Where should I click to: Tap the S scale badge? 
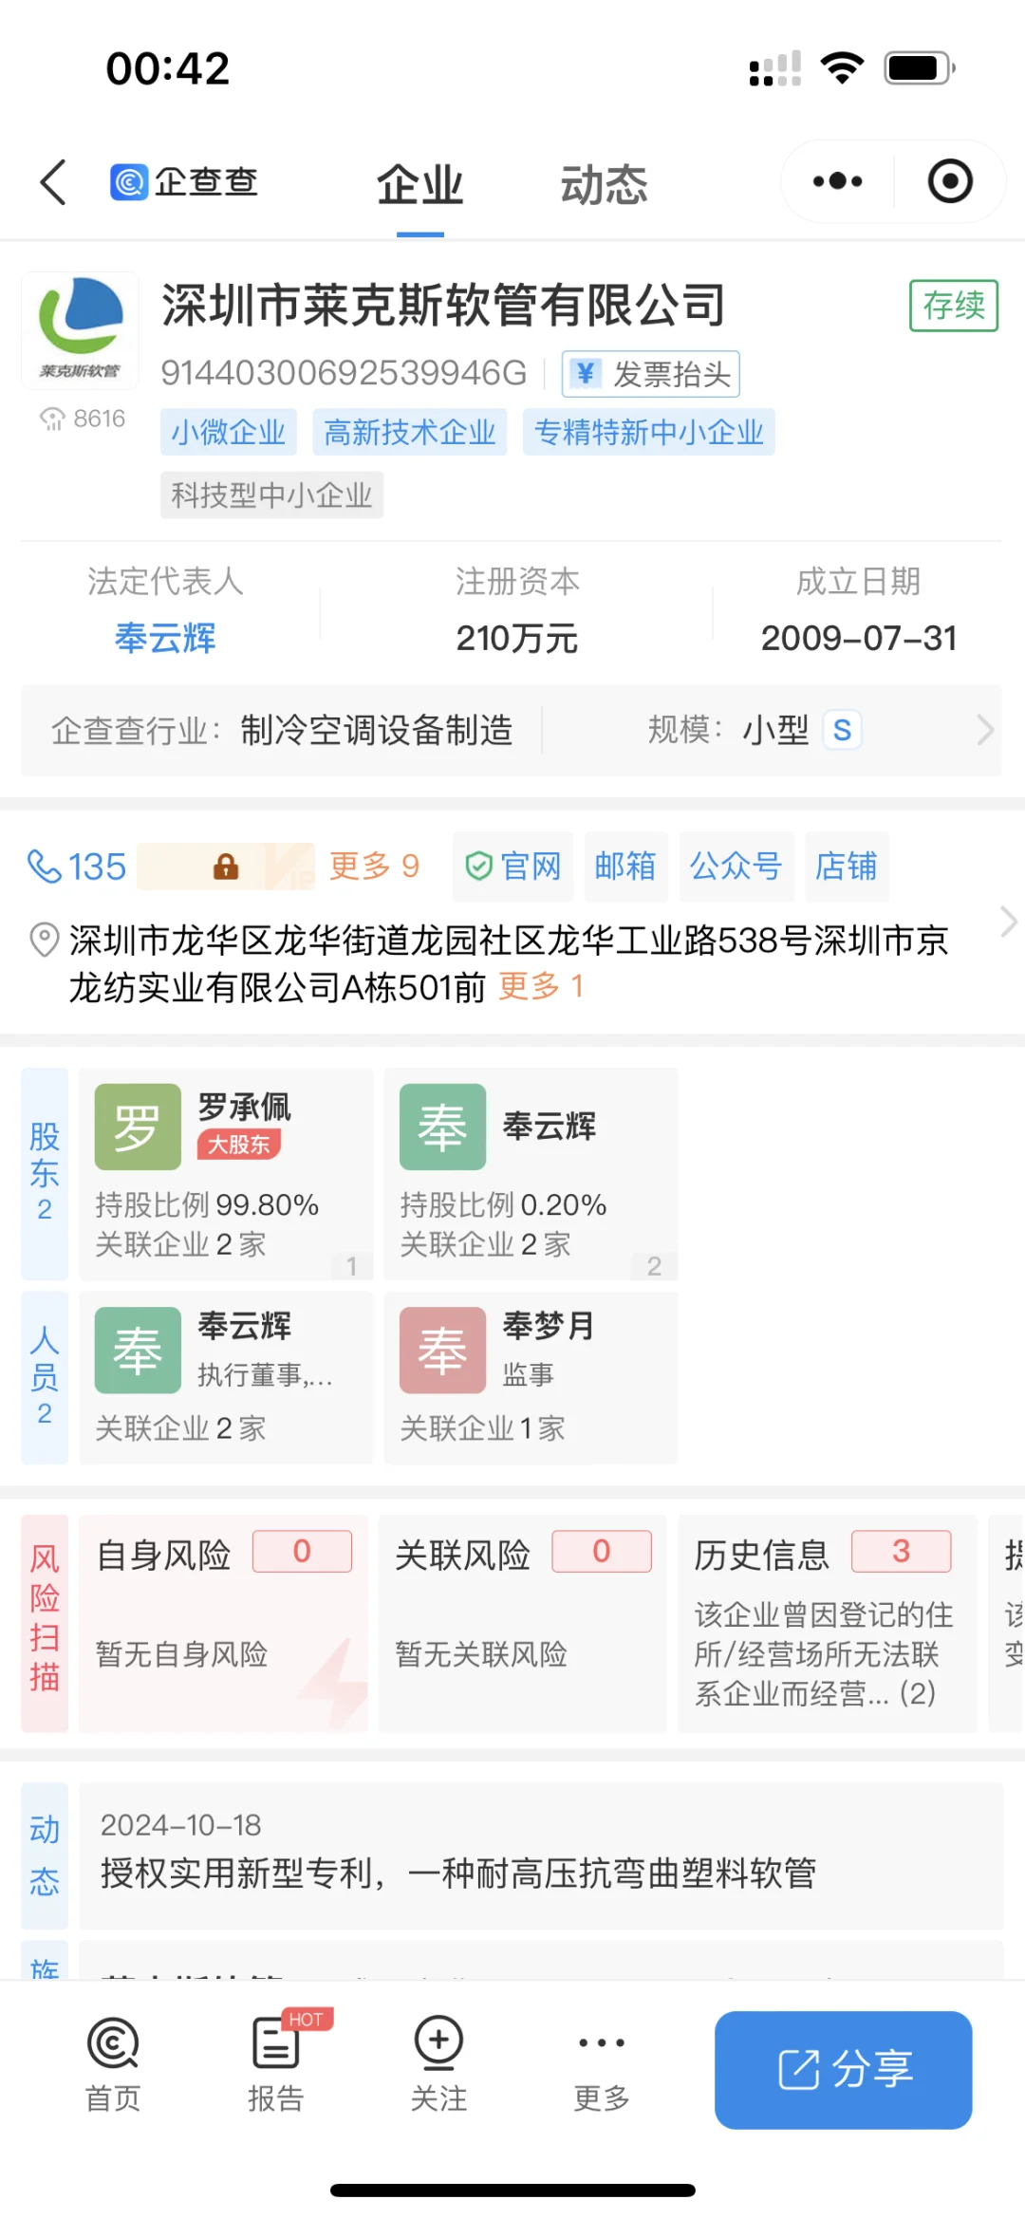pyautogui.click(x=842, y=730)
